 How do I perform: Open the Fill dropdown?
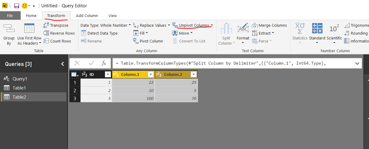point(140,33)
